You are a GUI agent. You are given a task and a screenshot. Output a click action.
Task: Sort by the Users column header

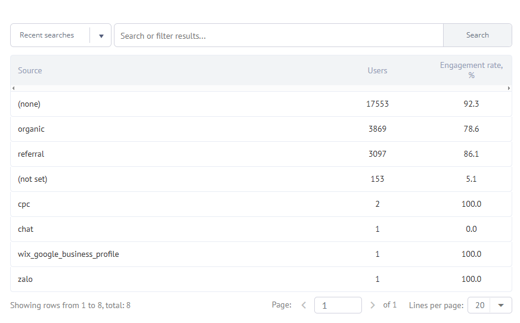click(377, 70)
